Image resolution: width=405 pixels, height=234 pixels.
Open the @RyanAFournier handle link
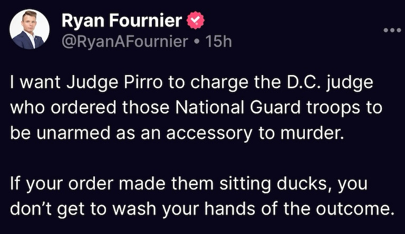click(x=125, y=41)
